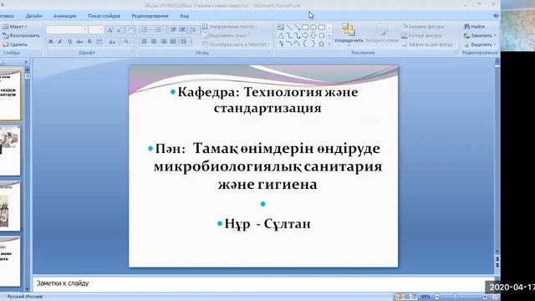Align text to the right

pyautogui.click(x=164, y=42)
